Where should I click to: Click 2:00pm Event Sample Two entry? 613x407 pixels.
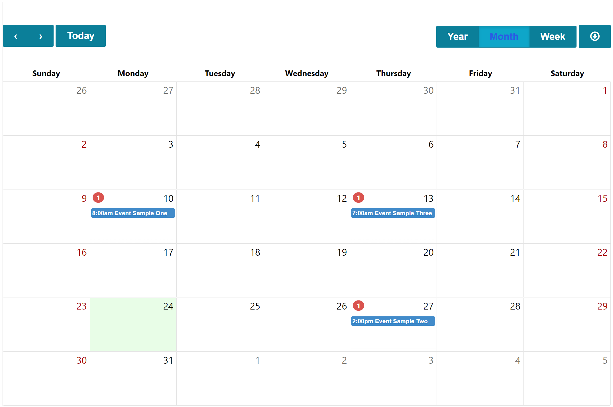(392, 321)
